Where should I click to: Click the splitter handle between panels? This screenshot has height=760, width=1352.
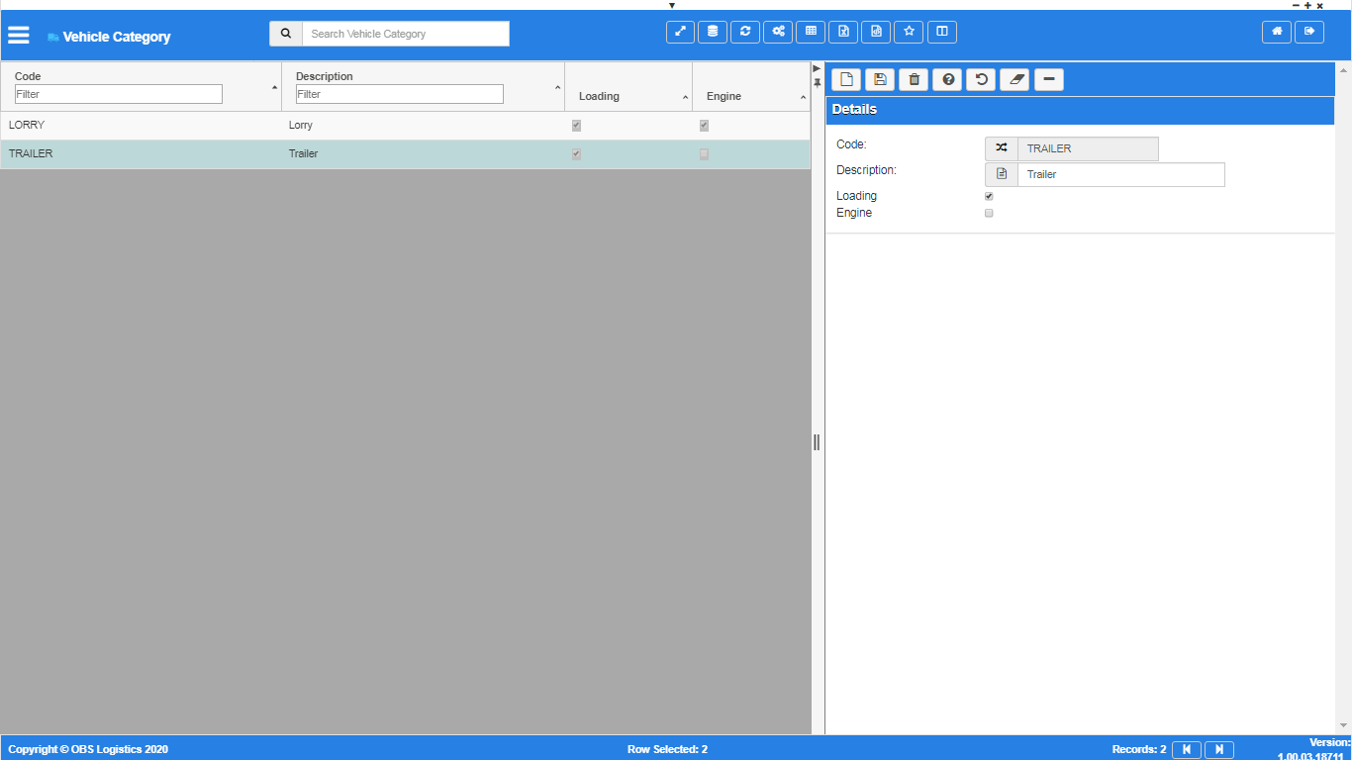(x=817, y=441)
